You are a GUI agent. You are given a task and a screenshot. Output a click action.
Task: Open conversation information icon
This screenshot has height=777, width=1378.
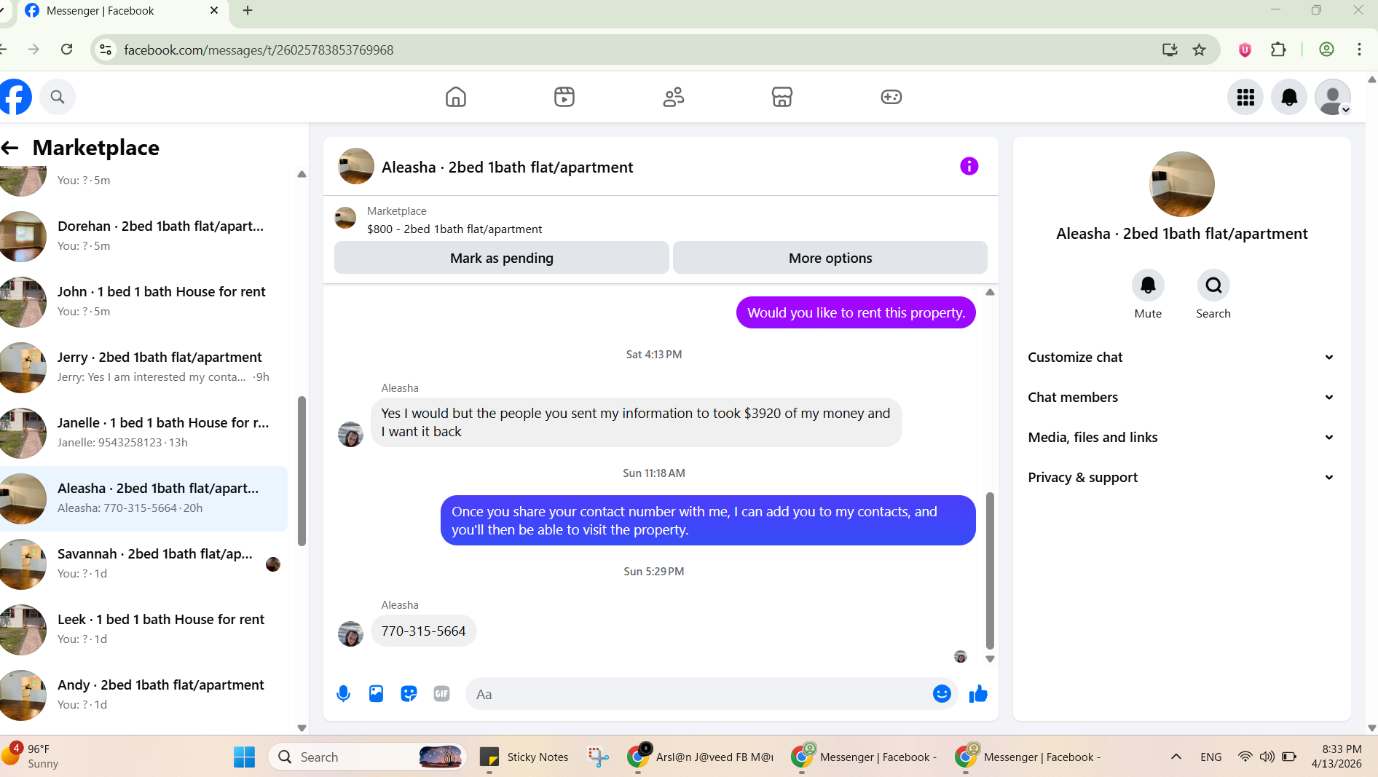pos(969,166)
